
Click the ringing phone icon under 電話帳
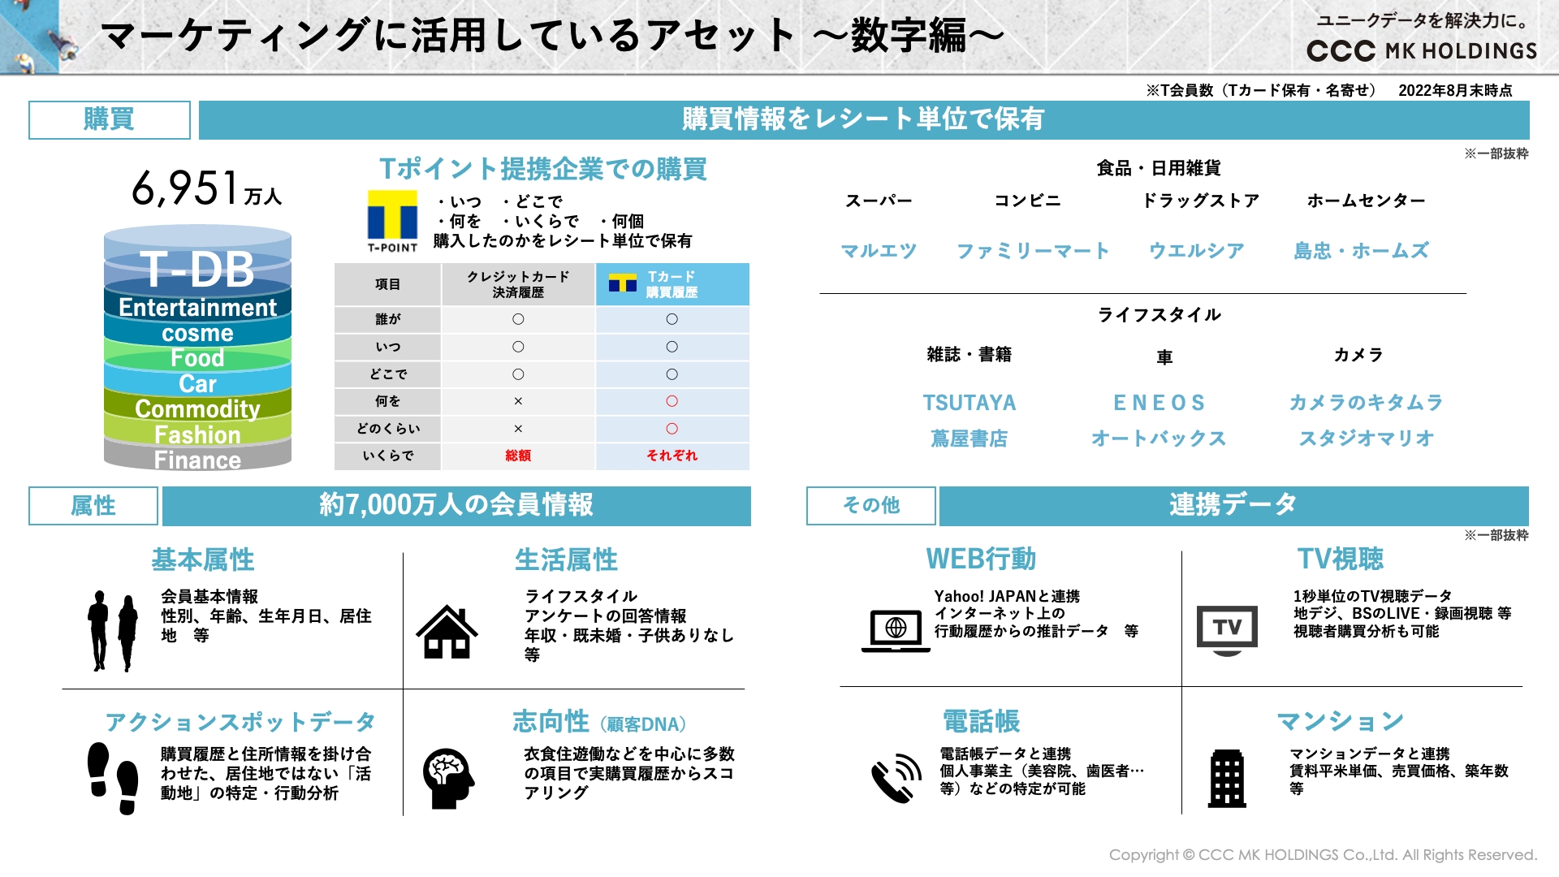(896, 778)
